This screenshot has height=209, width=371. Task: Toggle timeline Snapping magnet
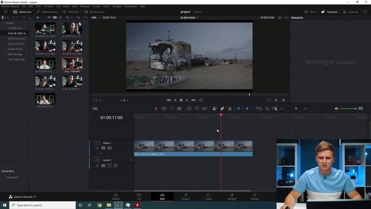[x=214, y=109]
